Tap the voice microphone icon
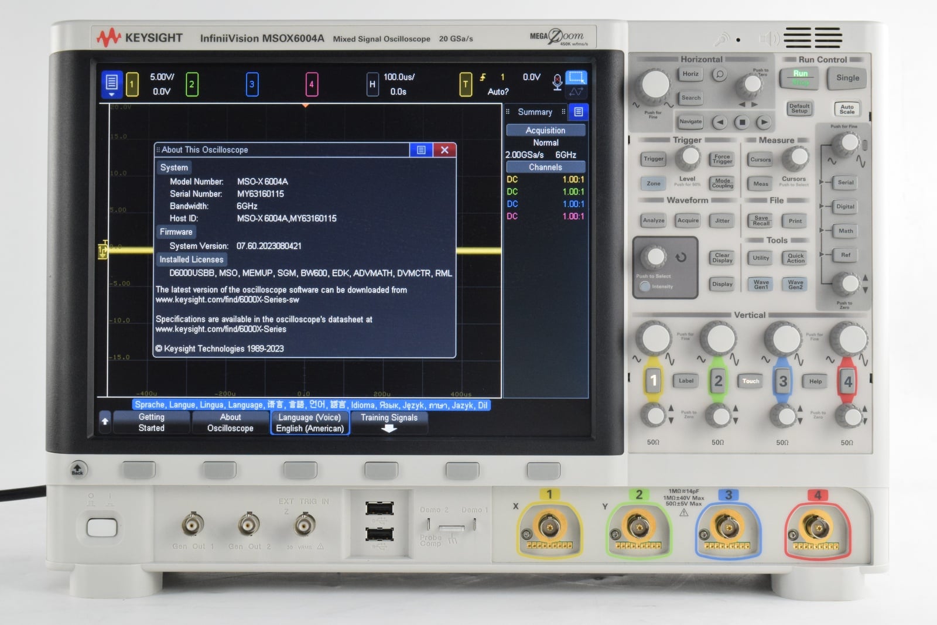This screenshot has height=625, width=937. (x=557, y=83)
